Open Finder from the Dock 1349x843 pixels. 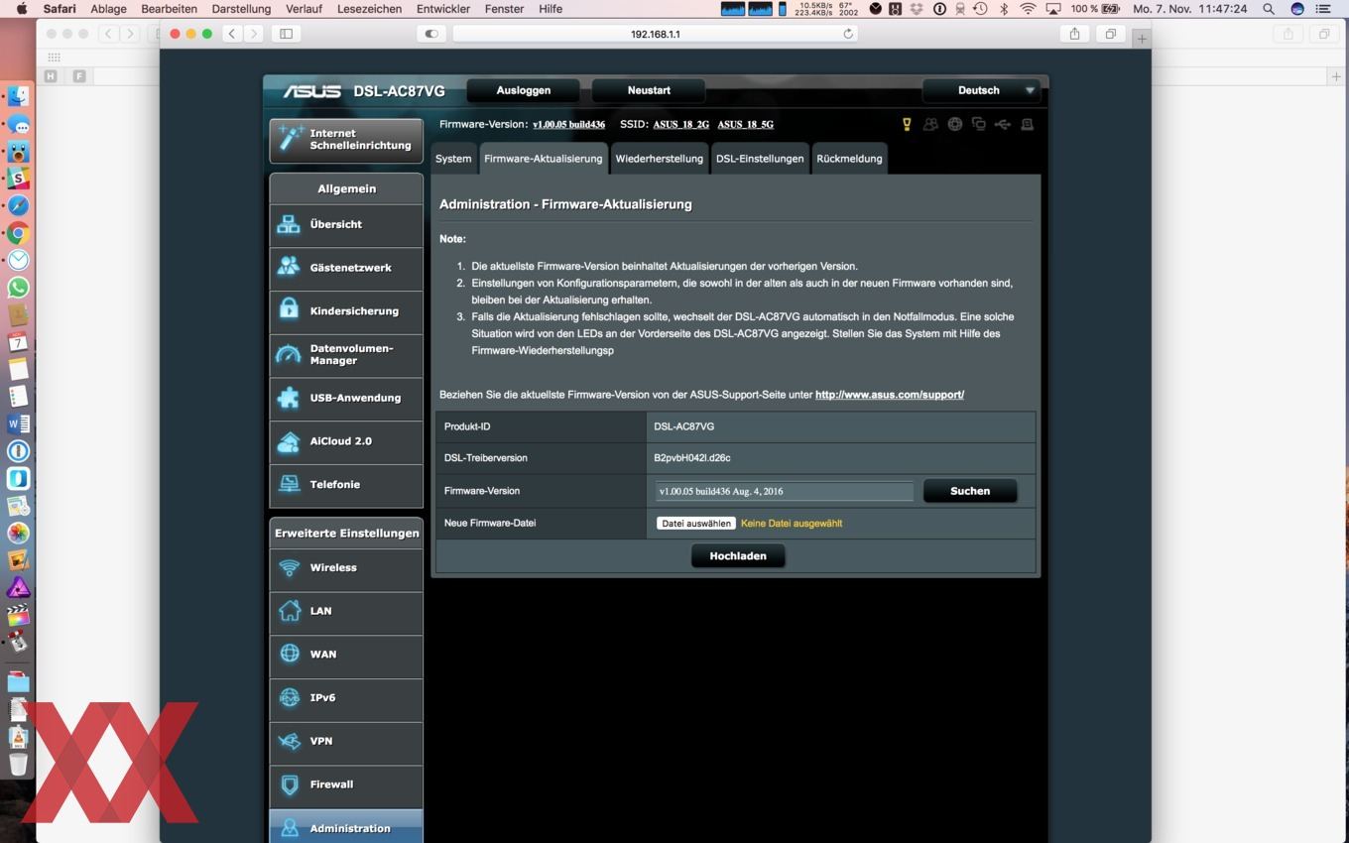[x=18, y=96]
